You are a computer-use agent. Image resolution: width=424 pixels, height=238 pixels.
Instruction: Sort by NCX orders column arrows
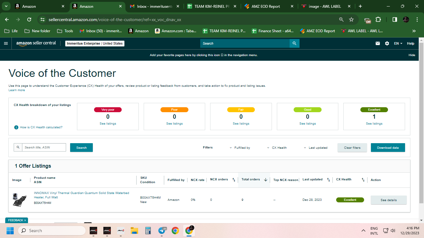pyautogui.click(x=234, y=180)
